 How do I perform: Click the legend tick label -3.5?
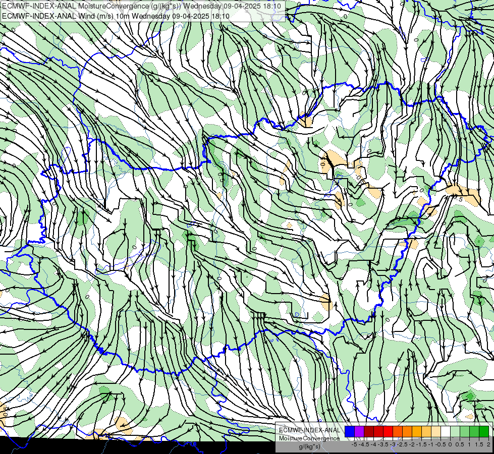[x=383, y=444]
